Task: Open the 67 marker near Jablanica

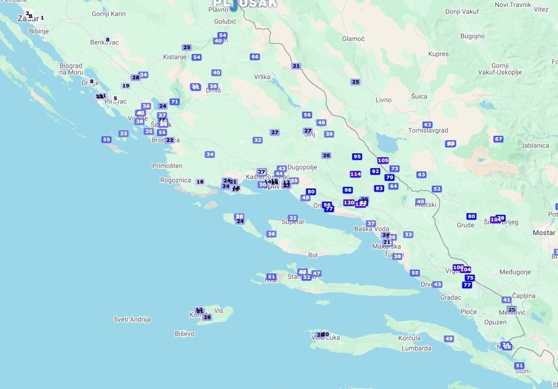Action: [x=498, y=139]
